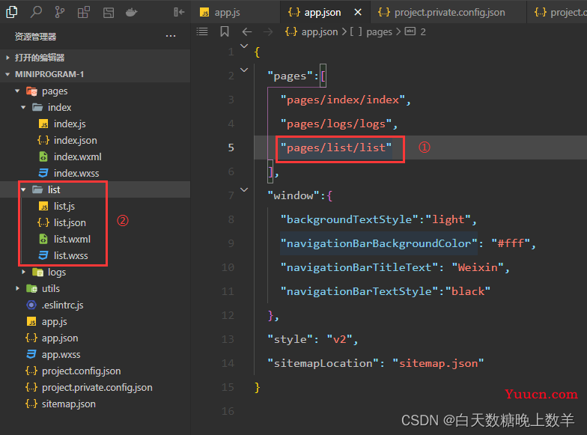587x435 pixels.
Task: Click the "v2" style value
Action: coord(340,340)
